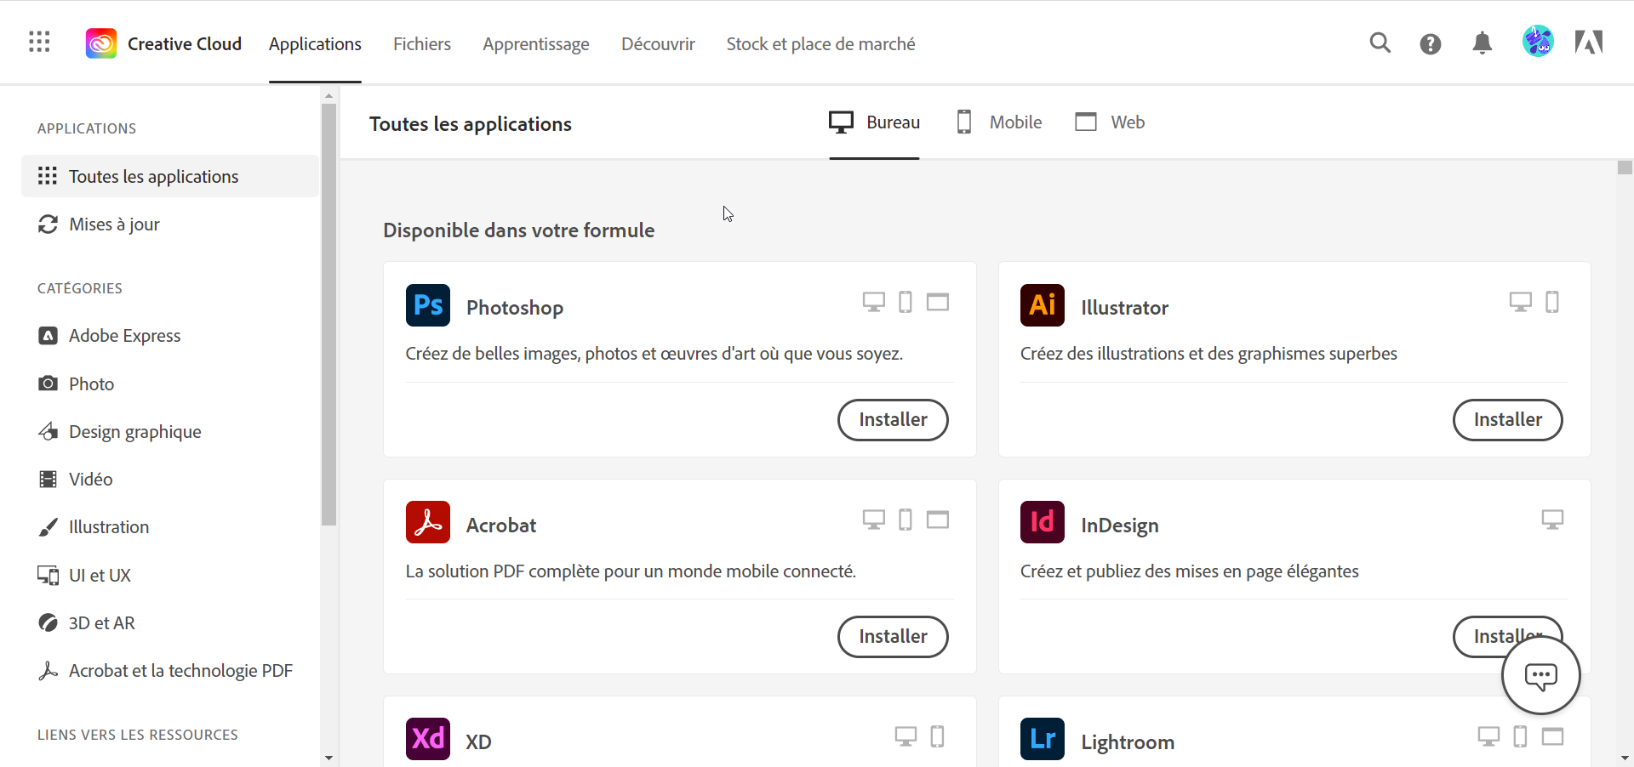
Task: Open the Découvrir top tab
Action: point(658,44)
